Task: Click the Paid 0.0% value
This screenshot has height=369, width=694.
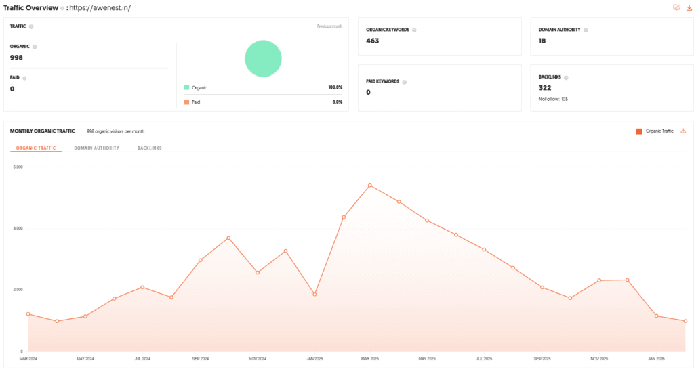Action: pyautogui.click(x=338, y=102)
